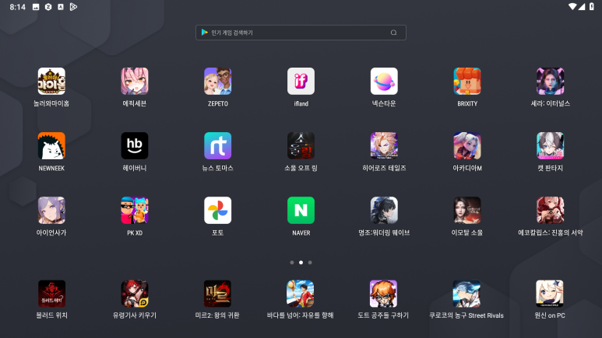
Task: Launch 도트 공주들 구하기 game
Action: pos(383,294)
